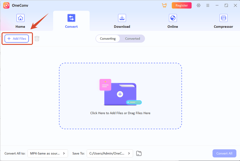Open the Download tab
This screenshot has width=240, height=161.
(x=122, y=21)
